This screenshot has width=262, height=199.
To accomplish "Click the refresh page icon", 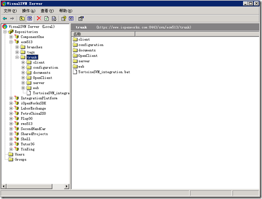I will [x=47, y=18].
